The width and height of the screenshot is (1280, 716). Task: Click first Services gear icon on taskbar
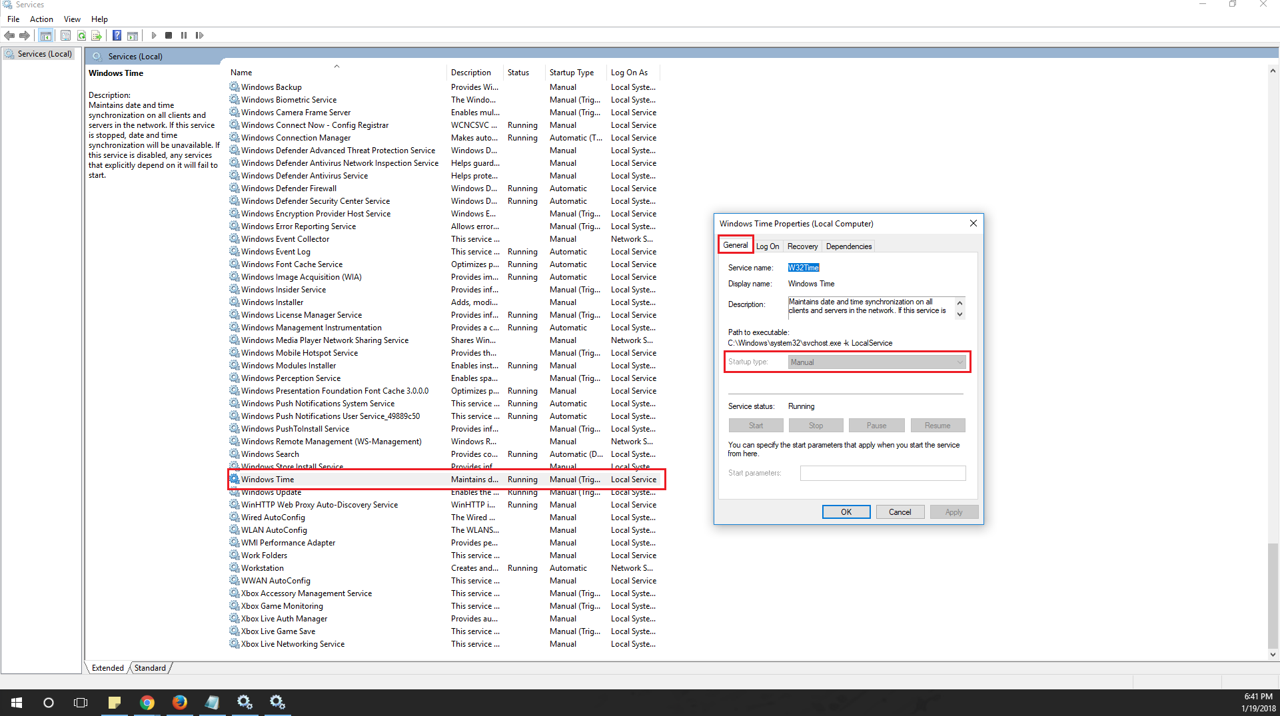tap(245, 703)
